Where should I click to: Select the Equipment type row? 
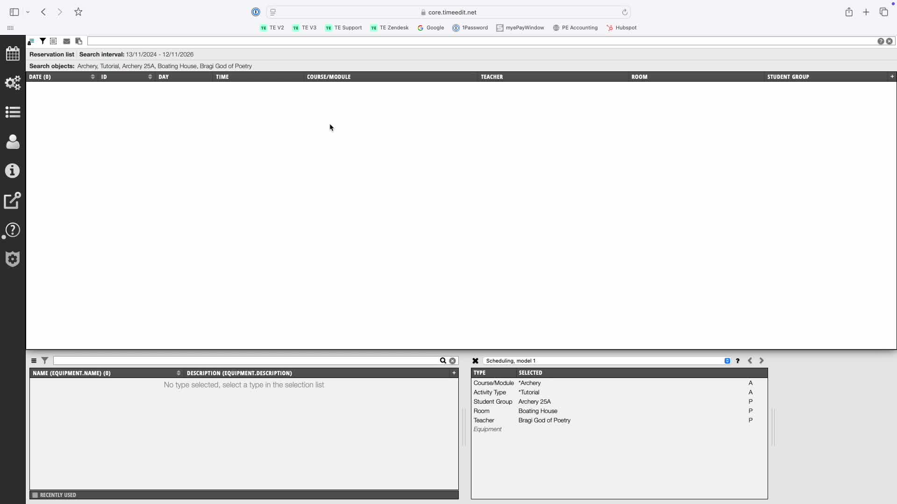487,429
